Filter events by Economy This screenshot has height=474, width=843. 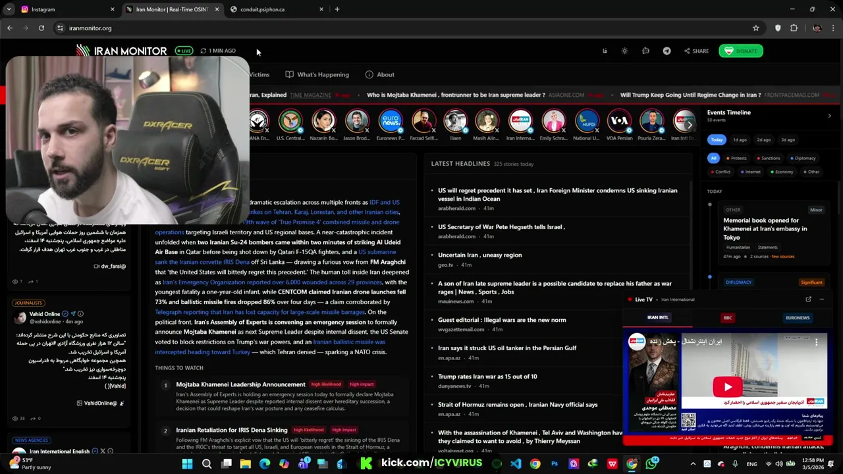point(781,172)
